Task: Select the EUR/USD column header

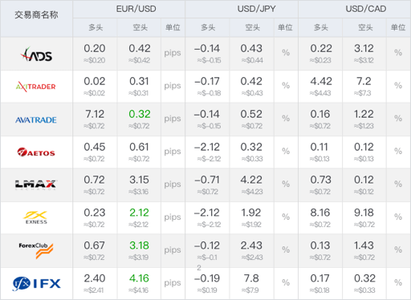Action: point(136,9)
